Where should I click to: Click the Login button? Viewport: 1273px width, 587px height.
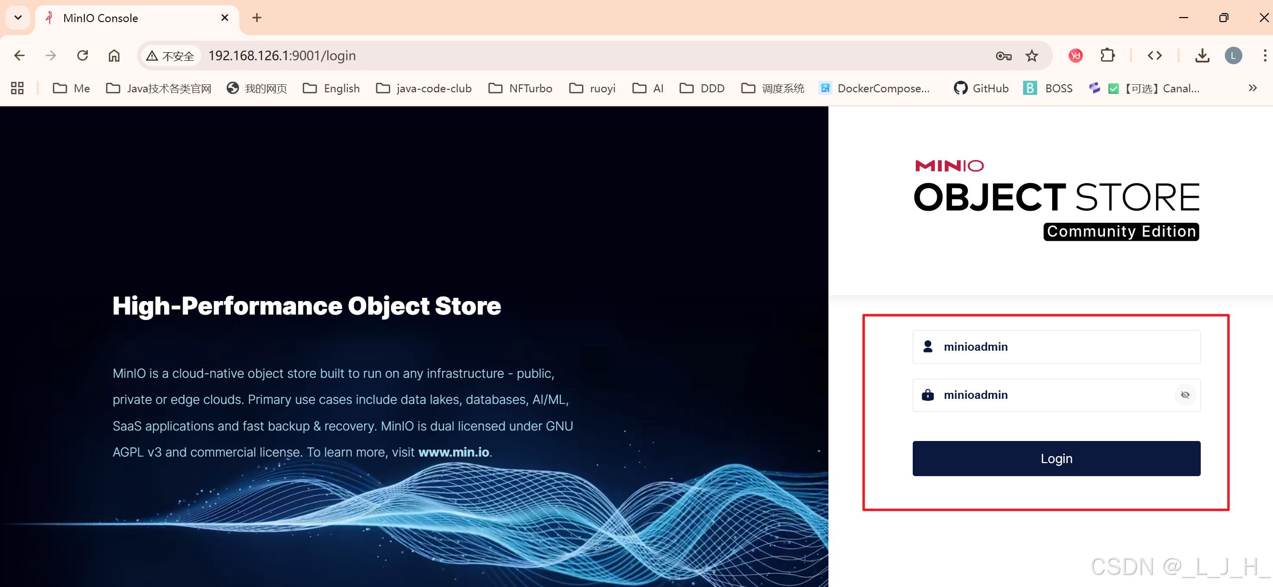coord(1056,458)
